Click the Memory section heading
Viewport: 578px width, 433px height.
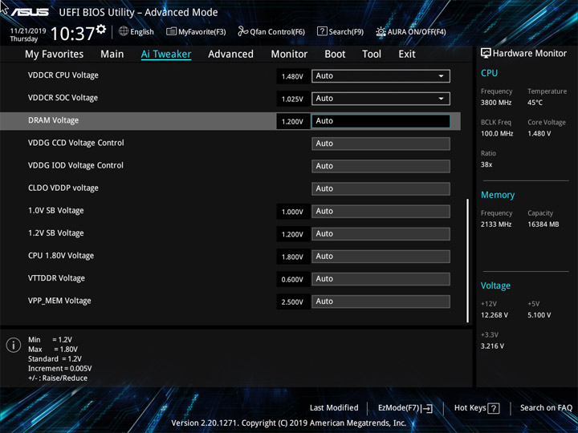[498, 195]
